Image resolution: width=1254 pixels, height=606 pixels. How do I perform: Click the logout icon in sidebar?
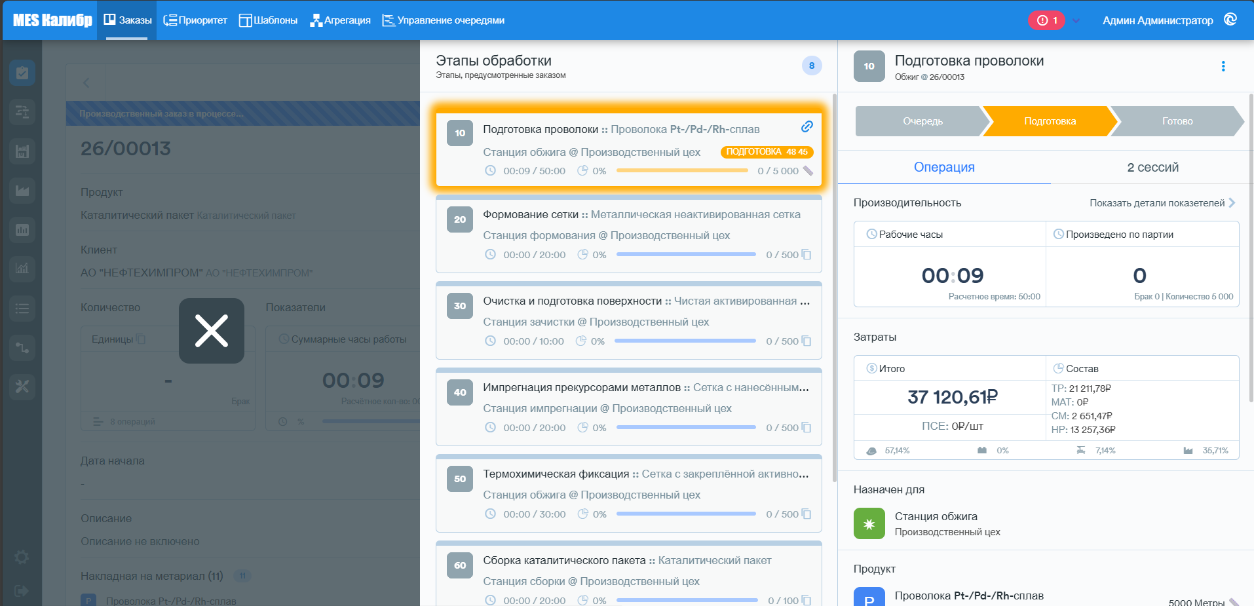tap(22, 591)
